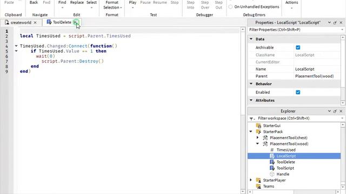Viewport: 346px width, 194px height.
Task: Click Step Into debugger button
Action: coord(190,5)
